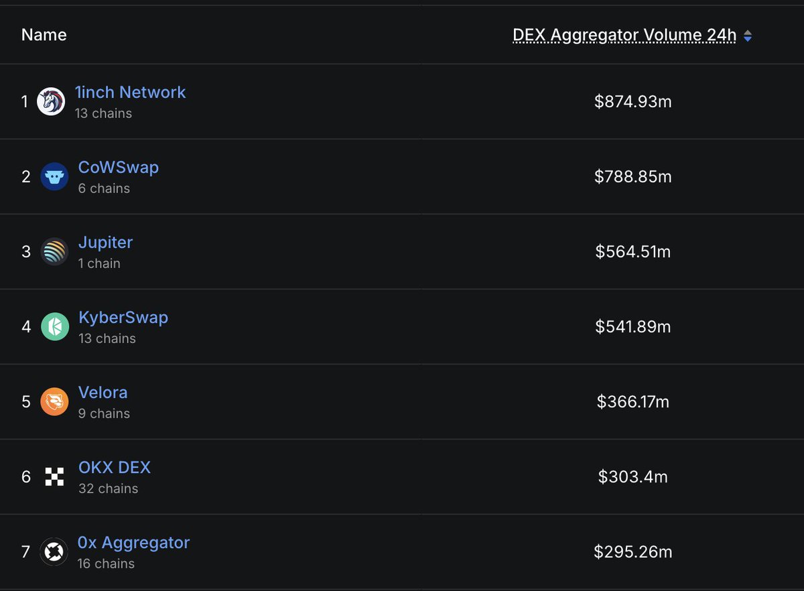The height and width of the screenshot is (591, 804).
Task: Click the 0x Aggregator logo icon
Action: (54, 552)
